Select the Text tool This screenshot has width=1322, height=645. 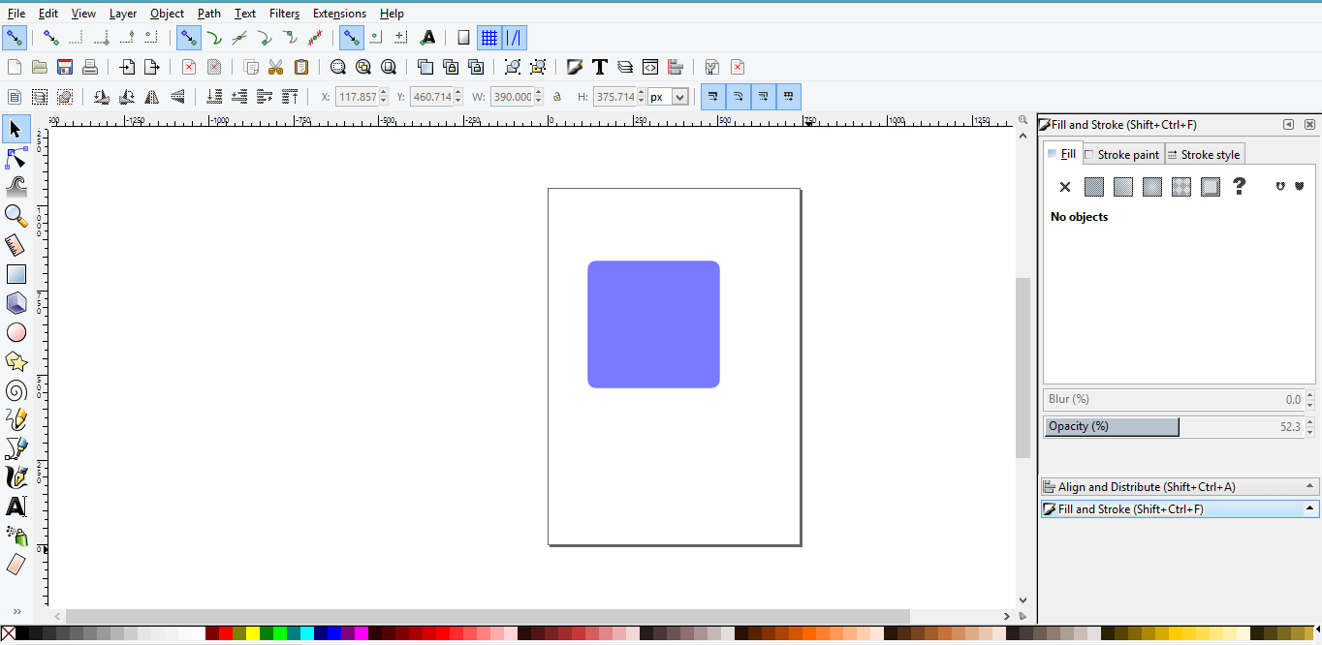pyautogui.click(x=16, y=507)
